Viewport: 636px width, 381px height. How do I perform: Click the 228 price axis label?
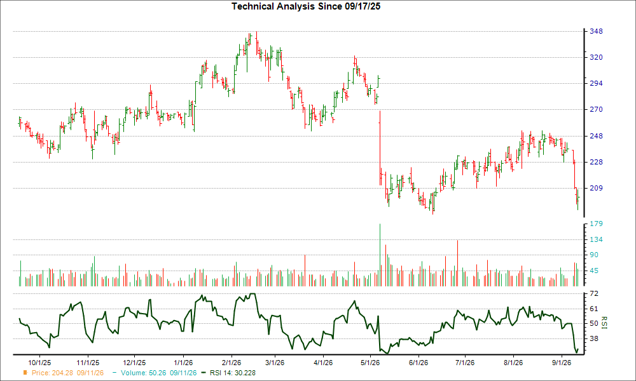(596, 162)
